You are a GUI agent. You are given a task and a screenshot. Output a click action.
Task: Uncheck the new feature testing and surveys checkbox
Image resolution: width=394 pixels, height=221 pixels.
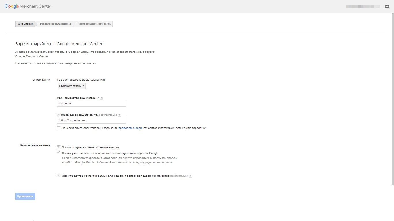[x=59, y=153]
